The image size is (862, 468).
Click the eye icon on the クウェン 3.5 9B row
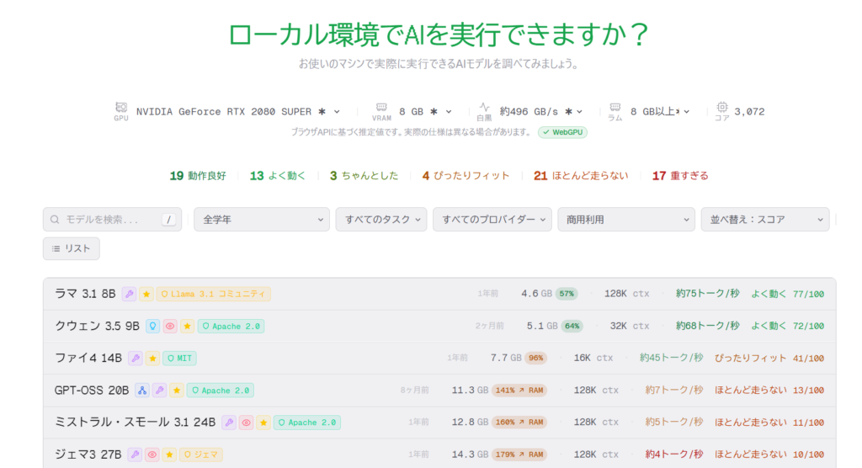click(170, 326)
